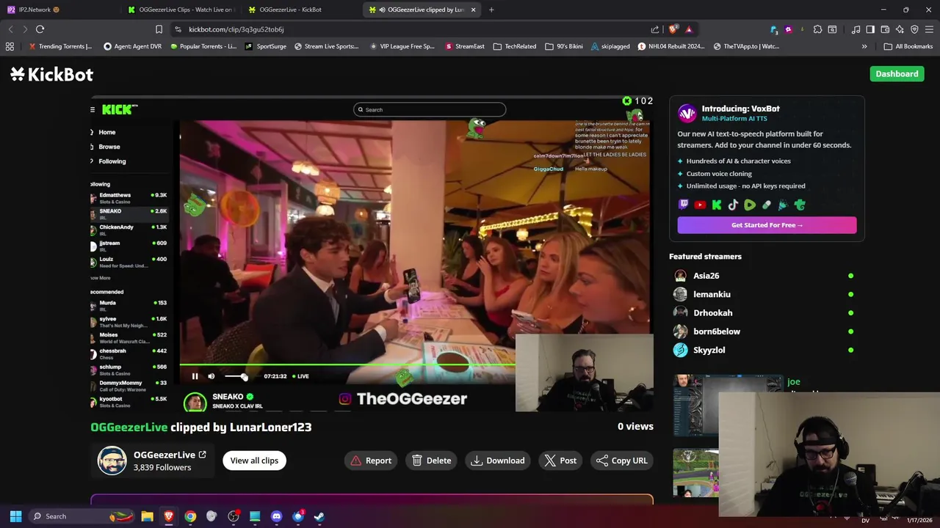The image size is (940, 528).
Task: Open Agent: Agent DVR bookmark
Action: coord(133,46)
